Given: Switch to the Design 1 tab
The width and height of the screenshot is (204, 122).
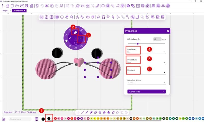Looking at the screenshot, I should point(5,11).
